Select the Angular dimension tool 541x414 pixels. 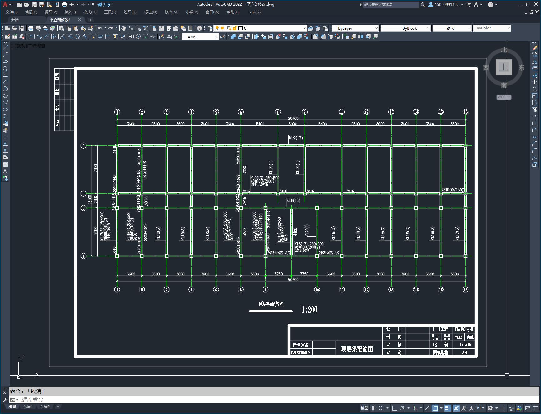tap(84, 37)
